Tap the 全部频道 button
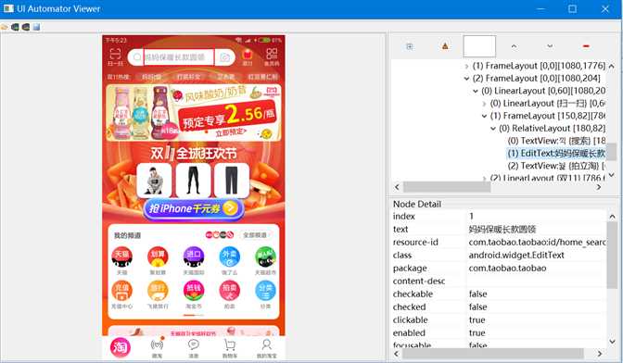623x363 pixels. coord(255,235)
